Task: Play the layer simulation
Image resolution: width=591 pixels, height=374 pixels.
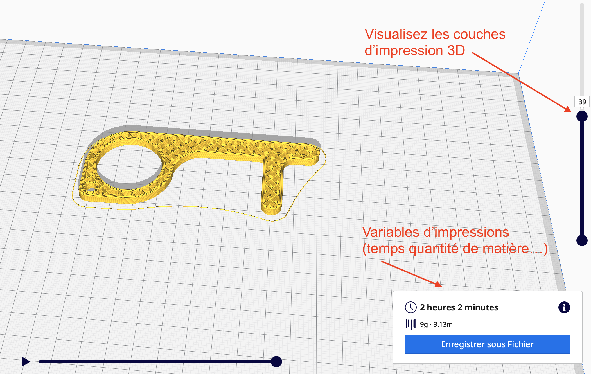Action: (26, 361)
